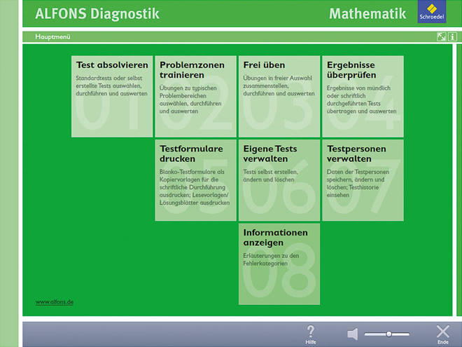Open the Test absolvieren tile
Viewport: 462px width, 347px height.
[112, 97]
